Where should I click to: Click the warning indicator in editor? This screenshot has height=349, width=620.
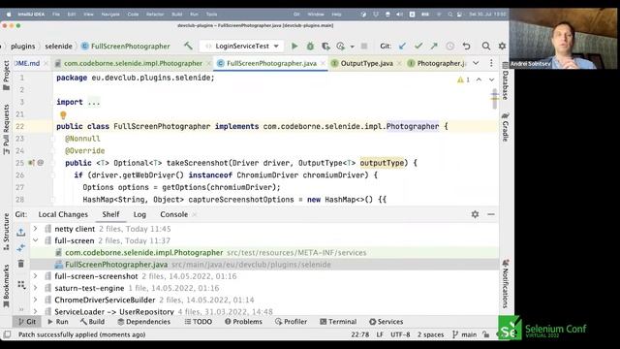click(463, 79)
